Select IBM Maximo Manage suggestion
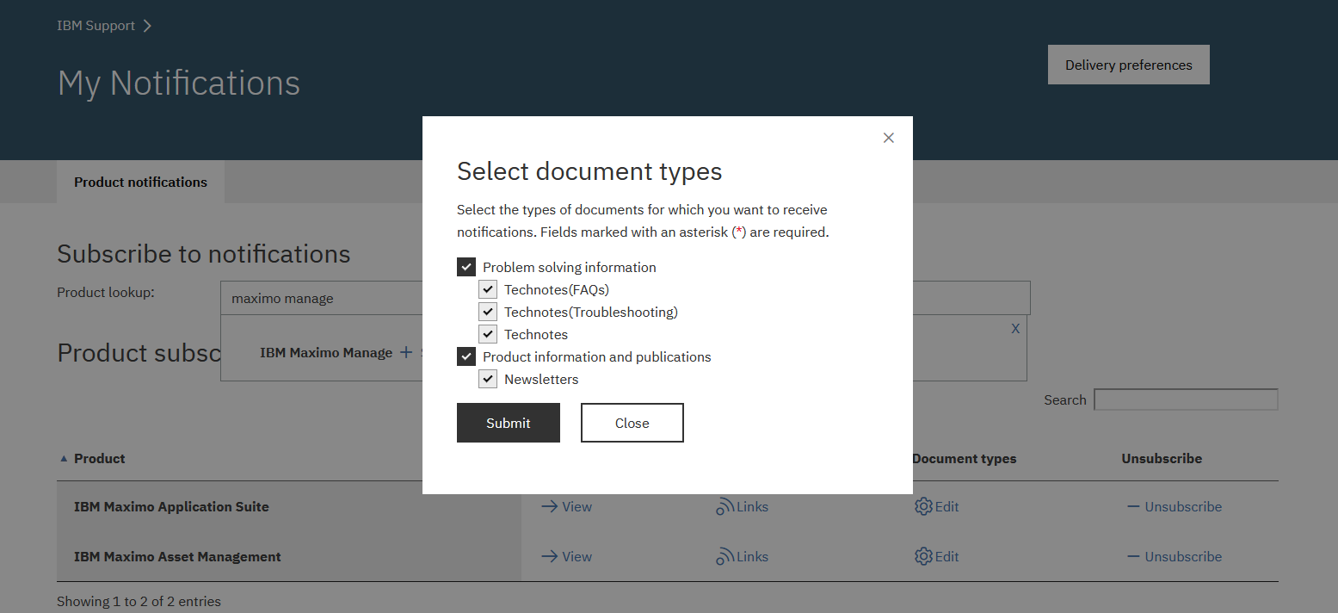The height and width of the screenshot is (613, 1338). (326, 352)
